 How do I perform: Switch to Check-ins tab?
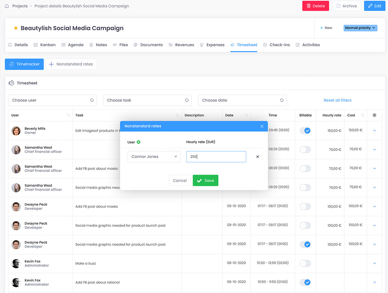tap(276, 45)
